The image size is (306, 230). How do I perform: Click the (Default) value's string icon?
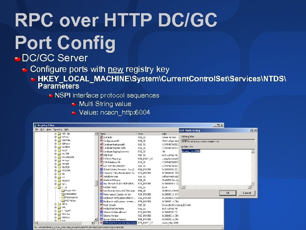[x=101, y=137]
